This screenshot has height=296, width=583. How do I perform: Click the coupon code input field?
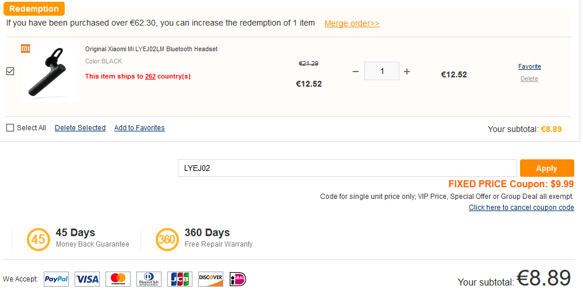click(x=347, y=168)
